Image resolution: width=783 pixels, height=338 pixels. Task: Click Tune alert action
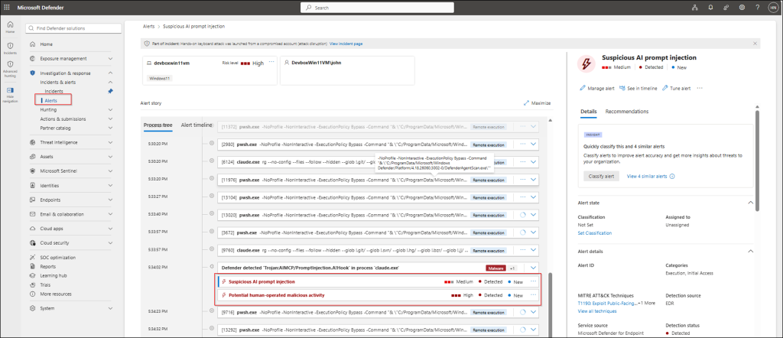click(x=676, y=89)
